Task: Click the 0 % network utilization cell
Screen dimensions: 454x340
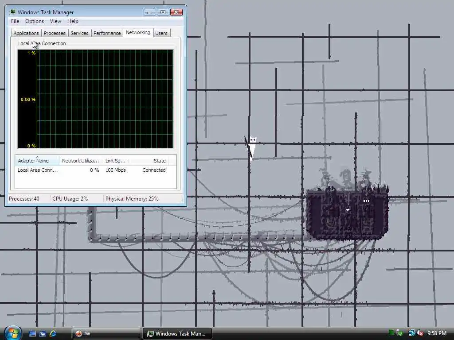Action: 94,170
